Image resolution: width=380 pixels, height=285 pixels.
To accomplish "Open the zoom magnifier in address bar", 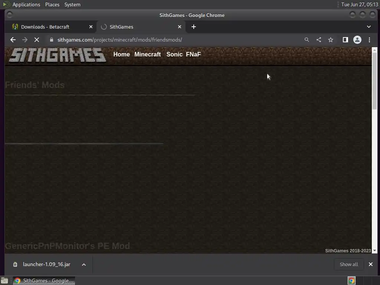I will [307, 40].
